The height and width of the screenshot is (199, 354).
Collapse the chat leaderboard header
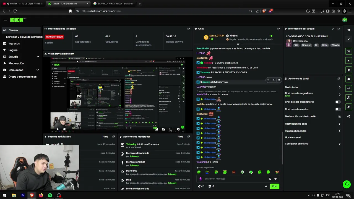pos(238,44)
